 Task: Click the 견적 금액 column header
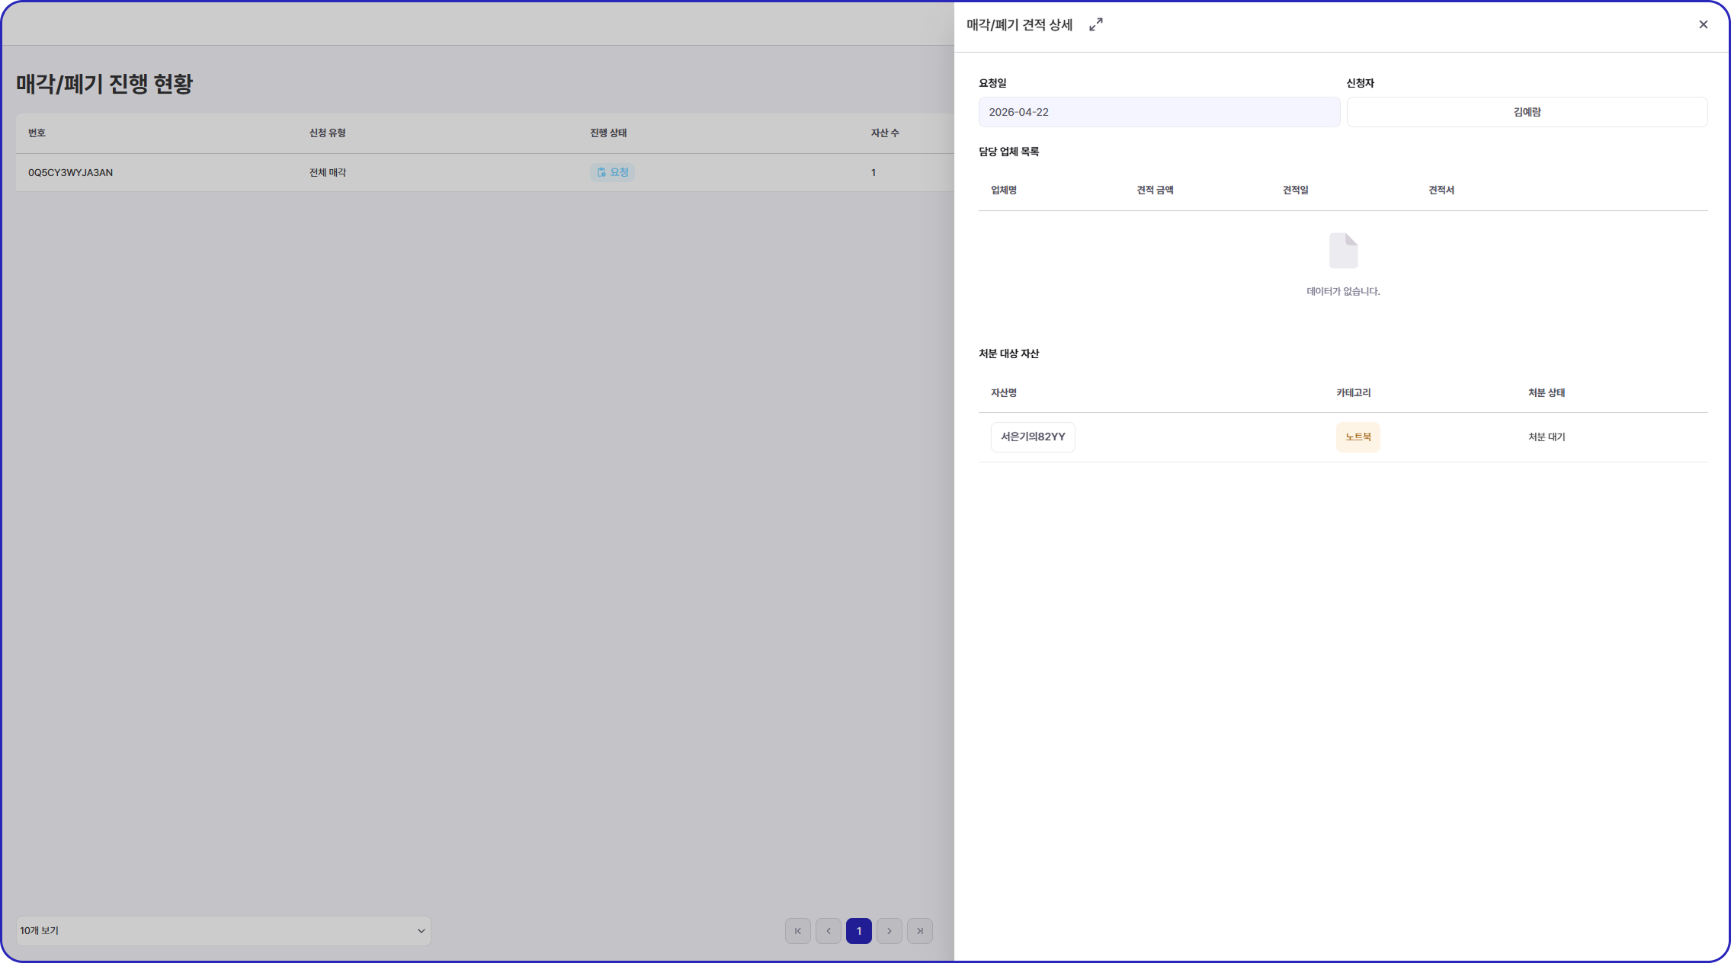(x=1154, y=190)
